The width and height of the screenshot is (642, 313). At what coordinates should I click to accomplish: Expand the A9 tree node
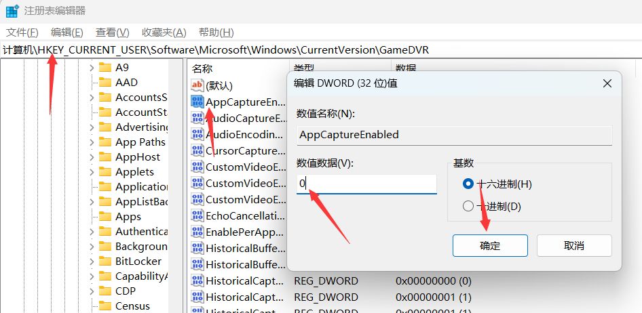(92, 68)
